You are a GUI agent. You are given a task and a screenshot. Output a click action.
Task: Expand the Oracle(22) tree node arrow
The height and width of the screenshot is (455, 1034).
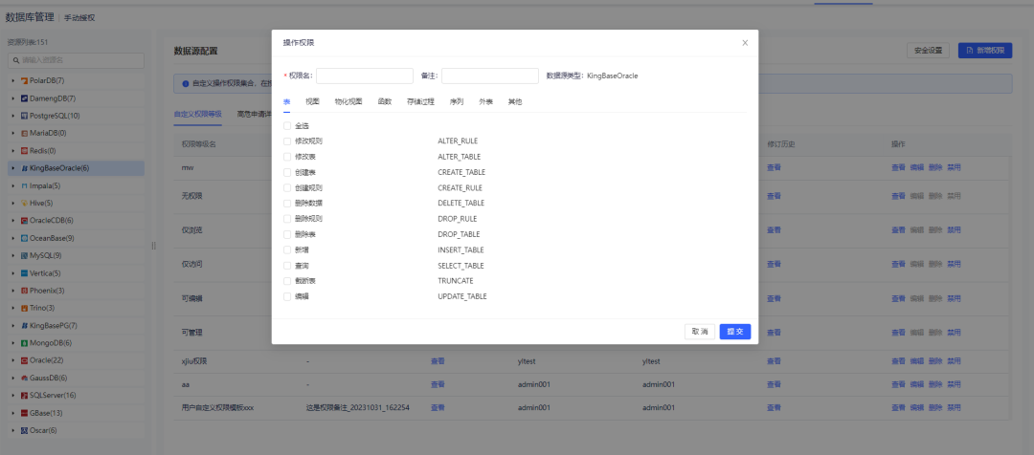13,360
